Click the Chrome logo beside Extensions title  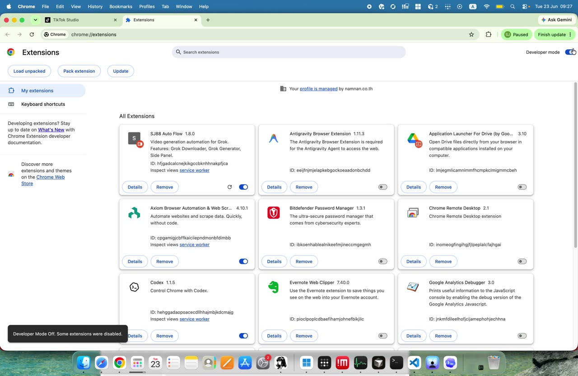point(11,52)
